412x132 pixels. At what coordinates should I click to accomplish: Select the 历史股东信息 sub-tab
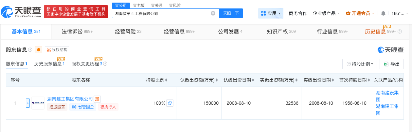(x=49, y=64)
